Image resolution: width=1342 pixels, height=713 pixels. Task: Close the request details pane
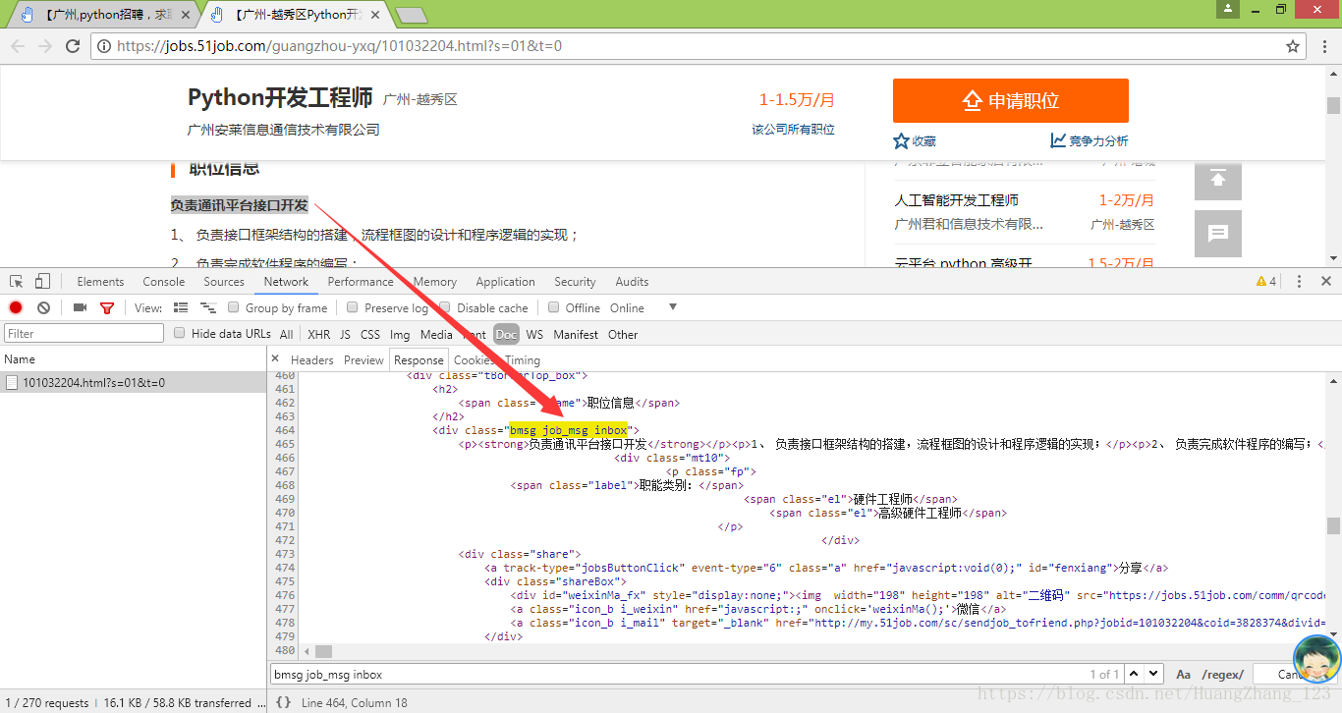click(275, 359)
